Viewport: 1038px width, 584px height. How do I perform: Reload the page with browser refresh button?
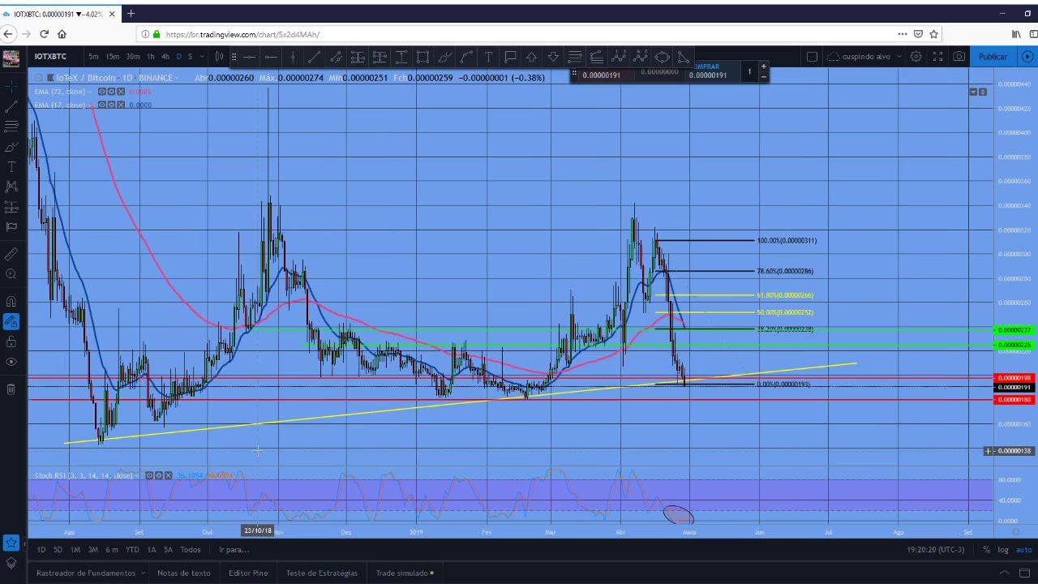[x=44, y=34]
